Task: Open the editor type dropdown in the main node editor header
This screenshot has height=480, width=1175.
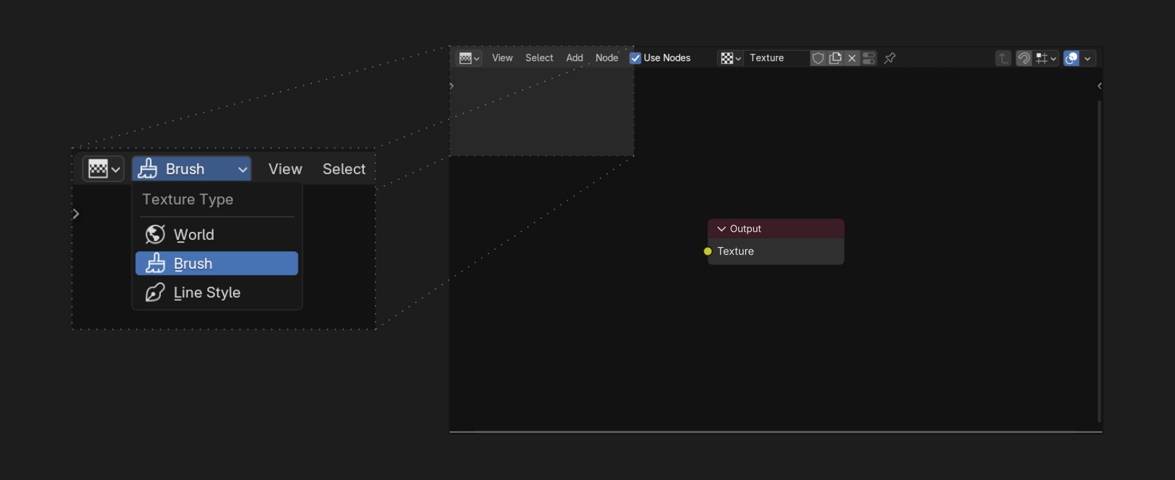Action: pyautogui.click(x=469, y=58)
